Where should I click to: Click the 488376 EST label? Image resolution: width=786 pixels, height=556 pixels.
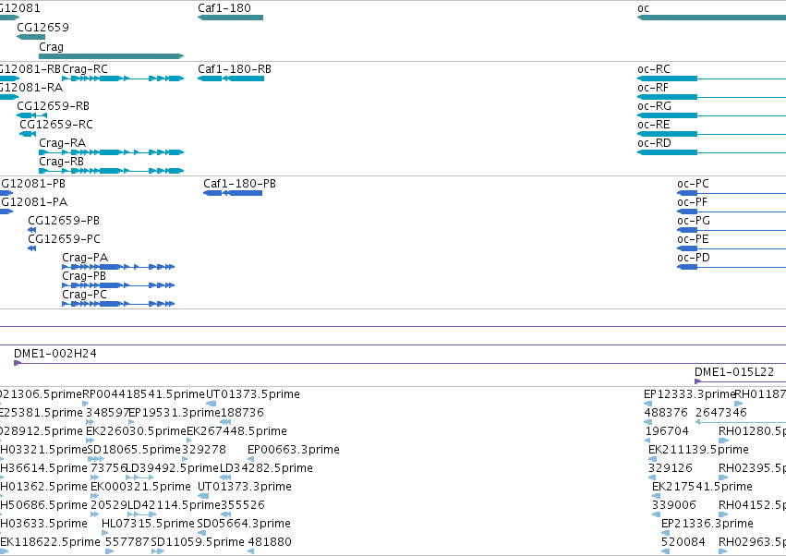[x=666, y=413]
